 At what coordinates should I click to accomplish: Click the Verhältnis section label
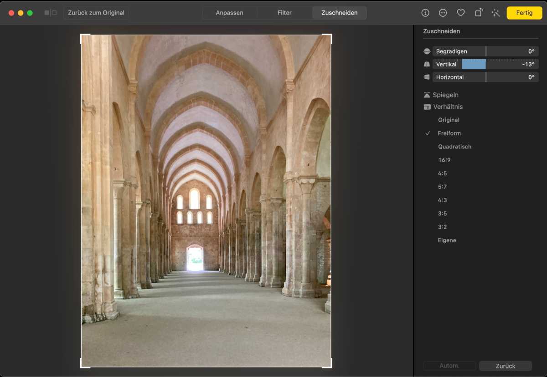point(448,107)
